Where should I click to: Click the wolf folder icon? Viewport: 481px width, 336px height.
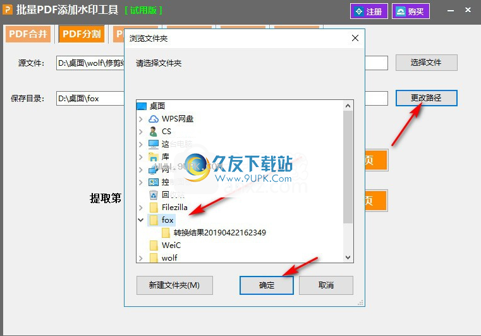154,258
